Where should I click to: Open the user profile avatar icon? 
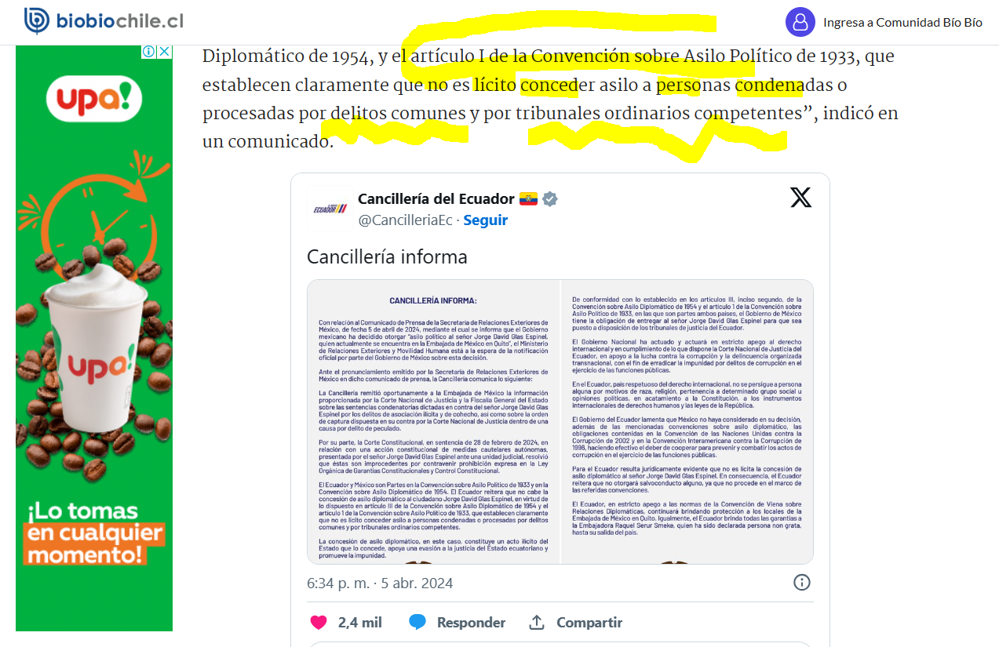tap(800, 22)
